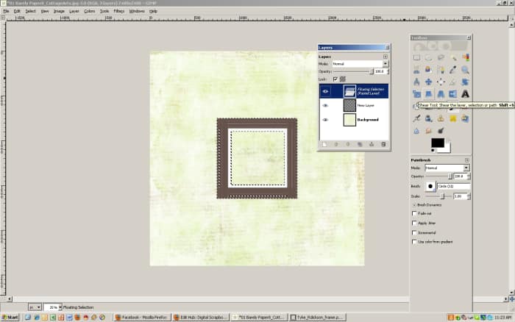Click the duplicate layer button
This screenshot has height=322, width=515.
[x=360, y=144]
